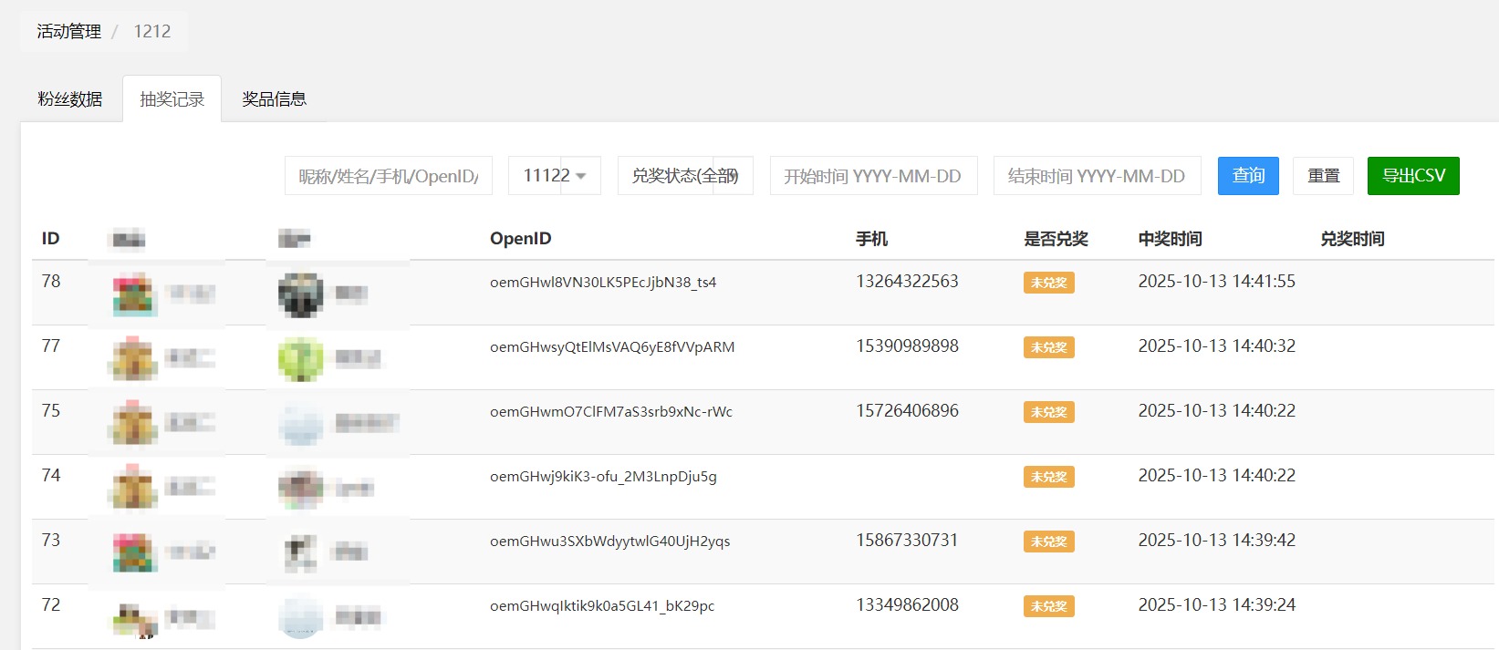This screenshot has height=650, width=1499.
Task: Click the user avatar in row 77
Action: pos(301,358)
